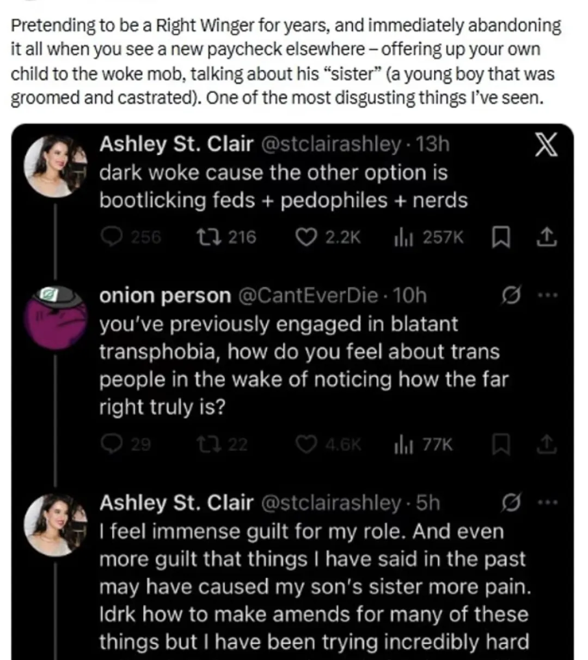Screen dimensions: 588x660
Task: Click the X logo in quoted post
Action: point(545,145)
